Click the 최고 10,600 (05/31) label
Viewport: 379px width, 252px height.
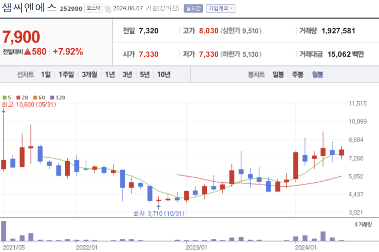(x=29, y=104)
